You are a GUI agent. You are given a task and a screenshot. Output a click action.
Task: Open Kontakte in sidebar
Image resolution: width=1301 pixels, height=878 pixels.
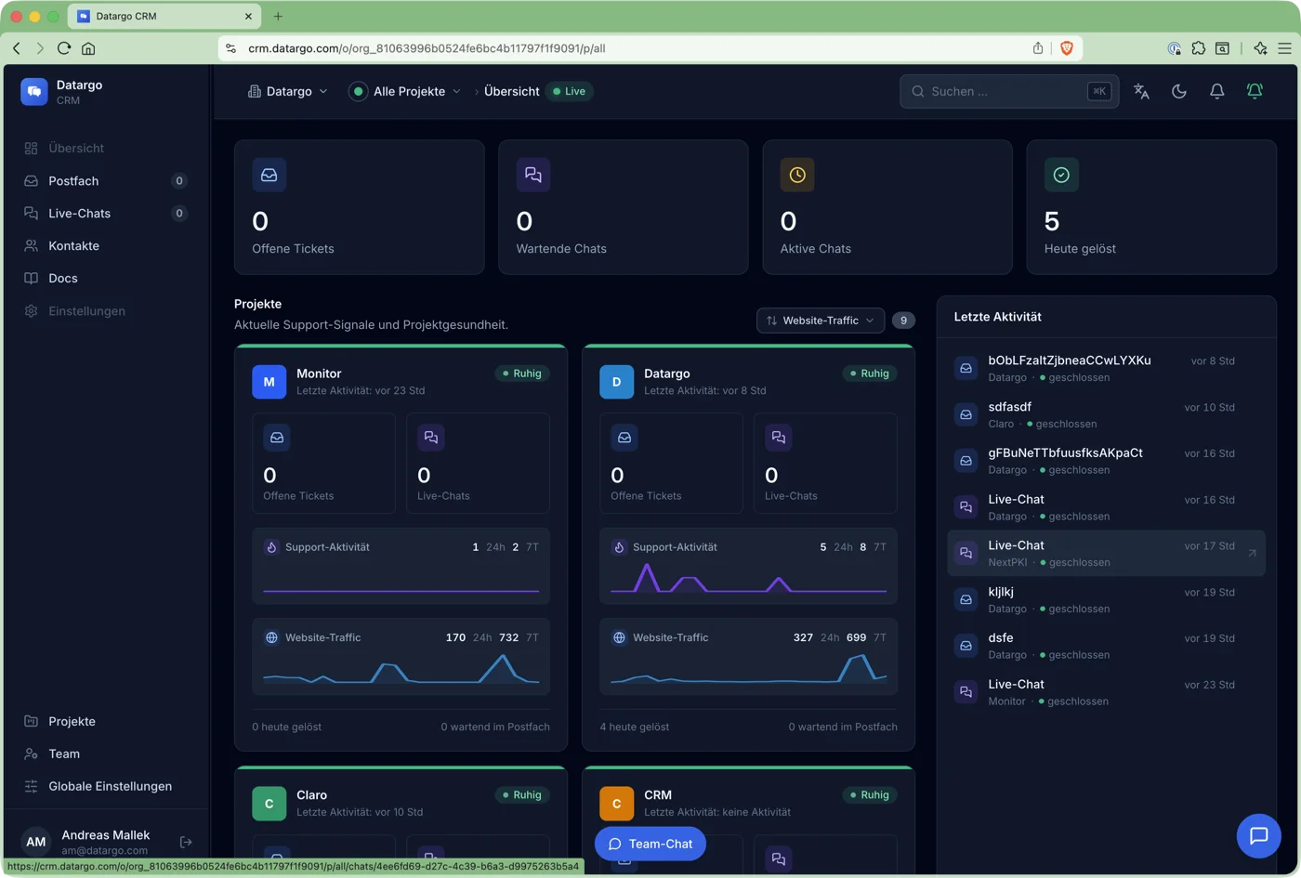coord(104,245)
